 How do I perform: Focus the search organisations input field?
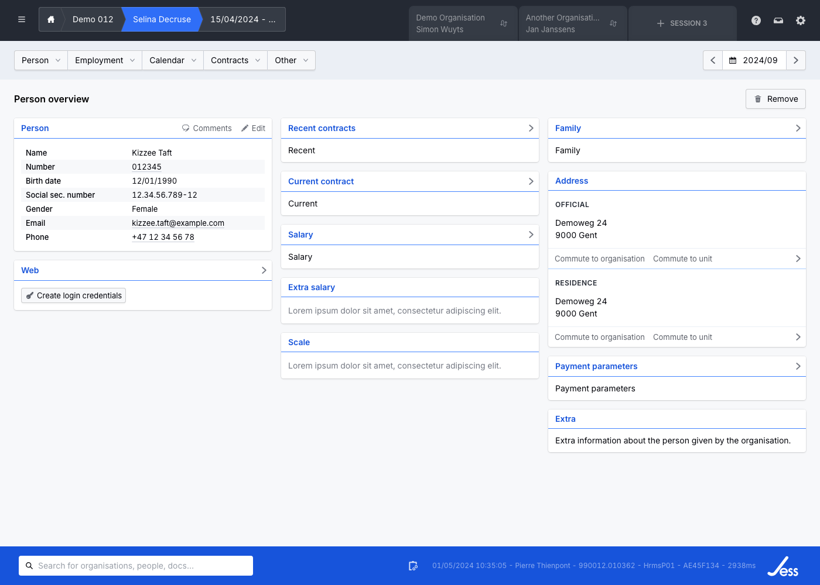[x=136, y=566]
